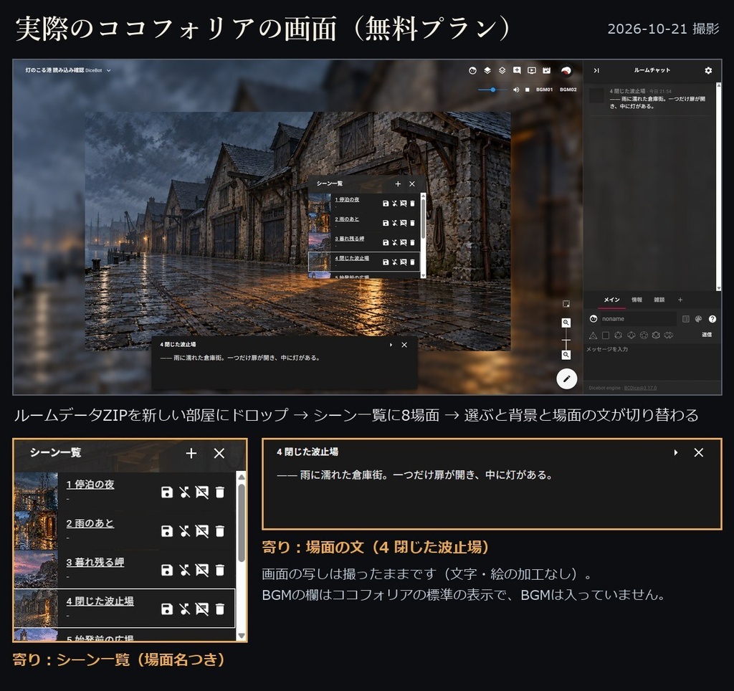
Task: Mute sound with the speaker icon
Action: [516, 90]
